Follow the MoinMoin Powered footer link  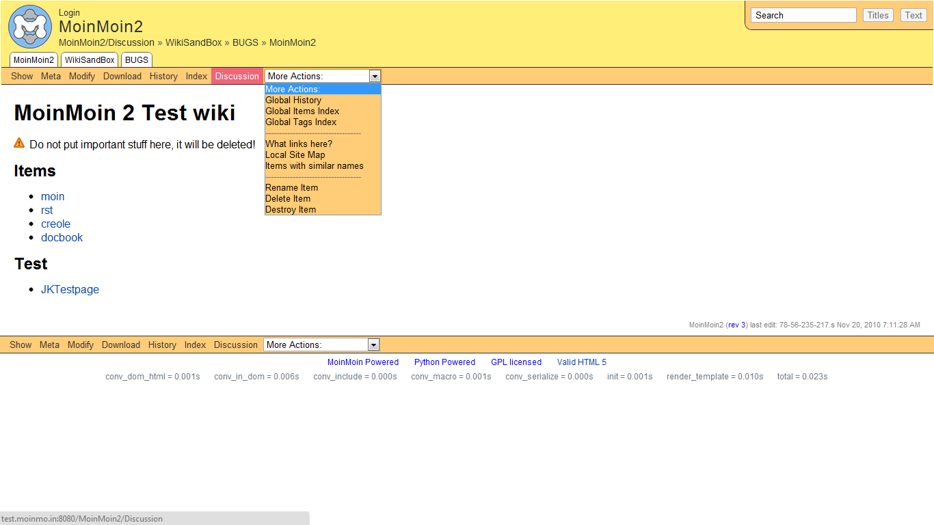point(363,362)
